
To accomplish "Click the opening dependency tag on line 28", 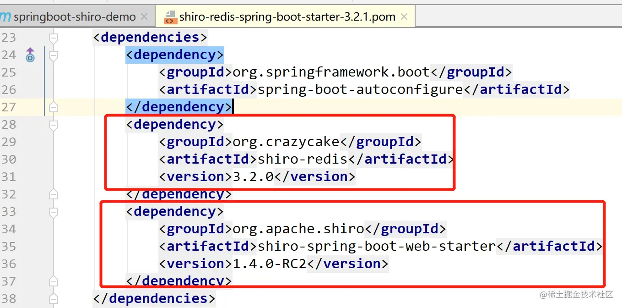I will pos(175,125).
